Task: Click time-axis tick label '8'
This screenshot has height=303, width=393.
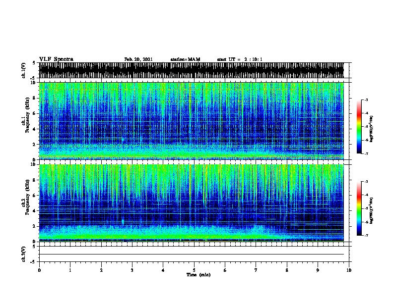Action: pos(287,270)
